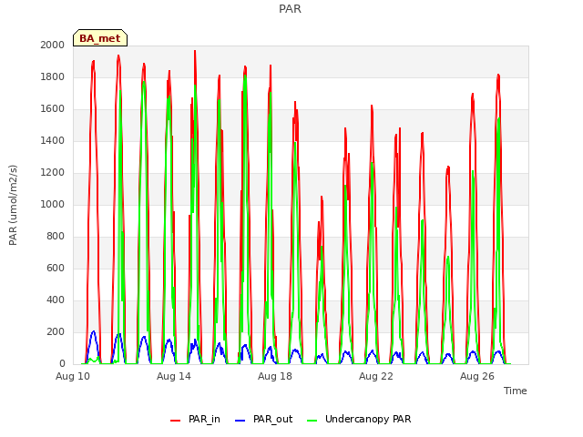This screenshot has width=583, height=437.
Task: Click the 400 y-axis tick label
Action: coord(56,300)
